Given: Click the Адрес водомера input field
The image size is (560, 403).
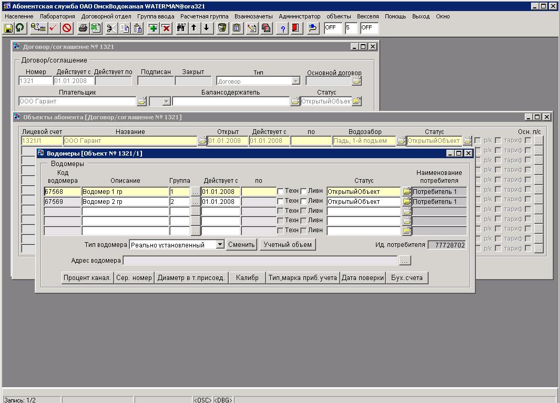Looking at the screenshot, I should [x=260, y=261].
